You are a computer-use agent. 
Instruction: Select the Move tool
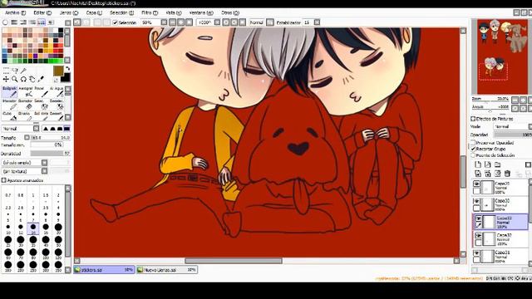point(6,79)
